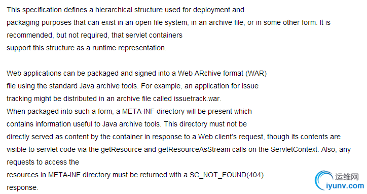Click the blue swirl logo graphic

(x=324, y=180)
